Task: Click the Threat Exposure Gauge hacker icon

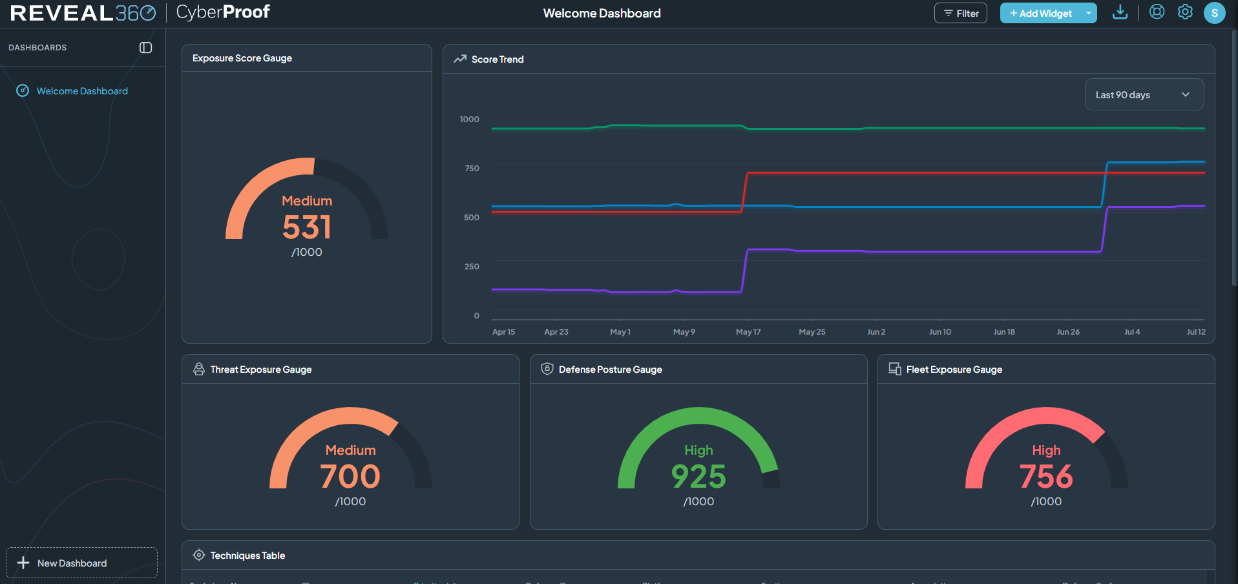Action: click(199, 369)
